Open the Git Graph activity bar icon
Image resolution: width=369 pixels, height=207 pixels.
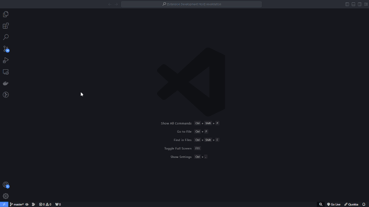[6, 95]
